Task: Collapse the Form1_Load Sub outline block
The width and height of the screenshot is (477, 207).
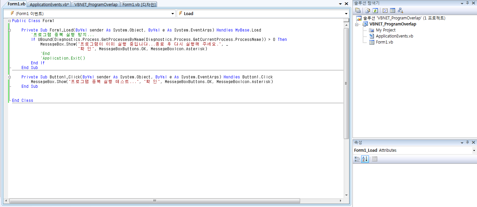Action: pyautogui.click(x=9, y=30)
